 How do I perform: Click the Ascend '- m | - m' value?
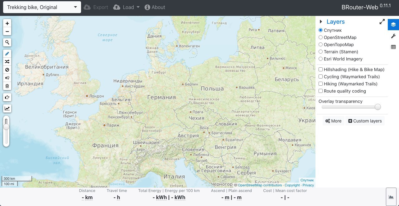point(231,197)
